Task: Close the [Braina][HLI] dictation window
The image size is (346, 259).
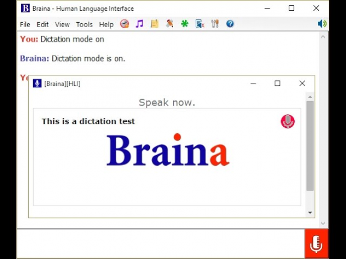Action: click(x=302, y=83)
